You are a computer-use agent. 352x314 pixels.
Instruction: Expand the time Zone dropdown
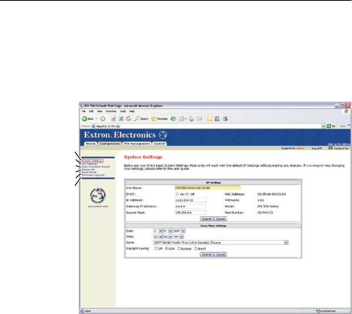286,243
